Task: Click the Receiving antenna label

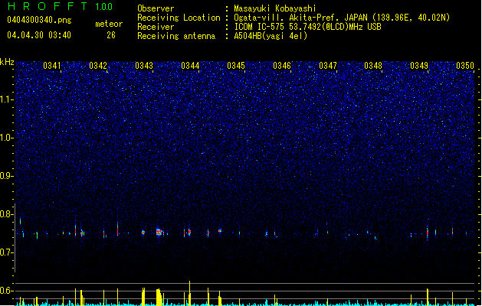Action: [176, 36]
